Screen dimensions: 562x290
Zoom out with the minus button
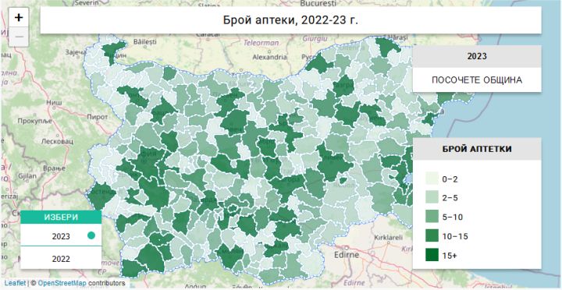click(x=19, y=37)
